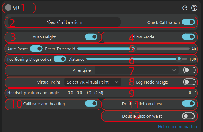Open Select VR Virtual Point dropdown
The height and width of the screenshot is (132, 203).
93,82
